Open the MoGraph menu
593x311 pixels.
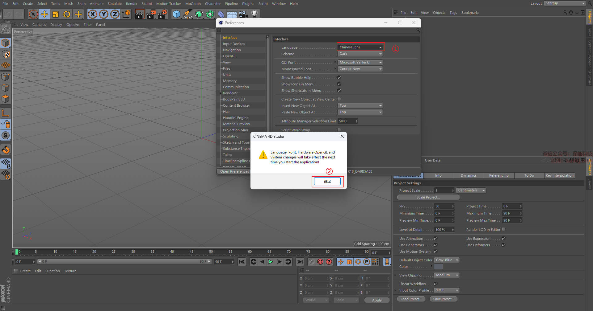click(x=193, y=4)
